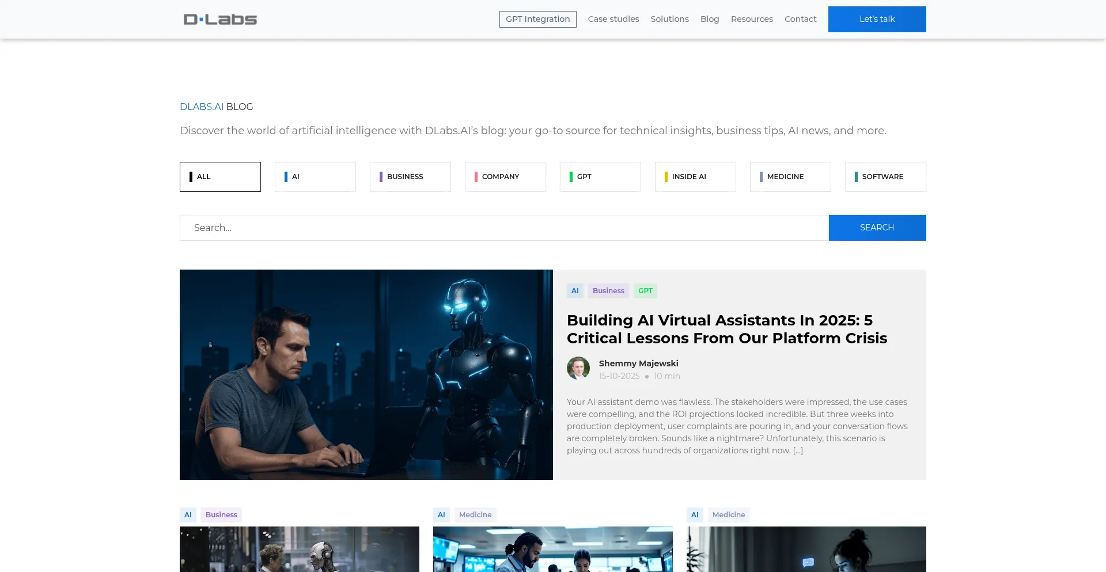Open Building AI Virtual Assistants article title
This screenshot has width=1106, height=572.
(726, 329)
